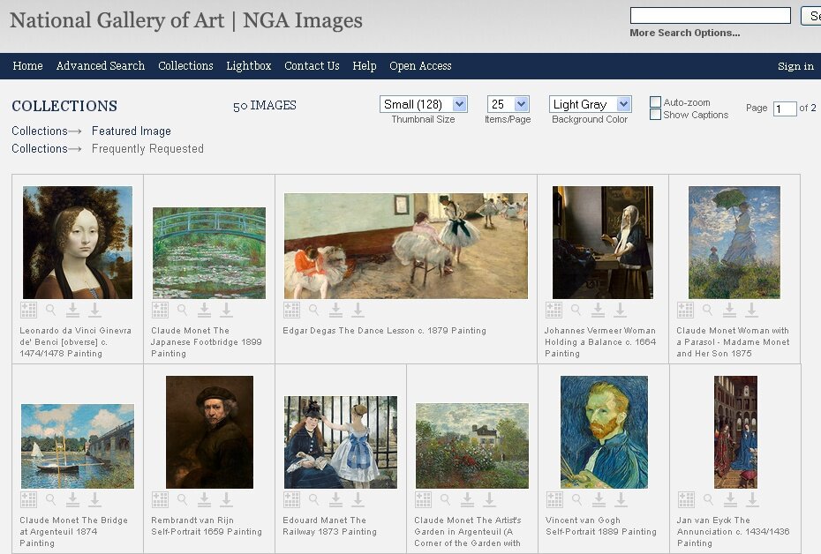Click the magnifier under The Dance Lesson

313,311
